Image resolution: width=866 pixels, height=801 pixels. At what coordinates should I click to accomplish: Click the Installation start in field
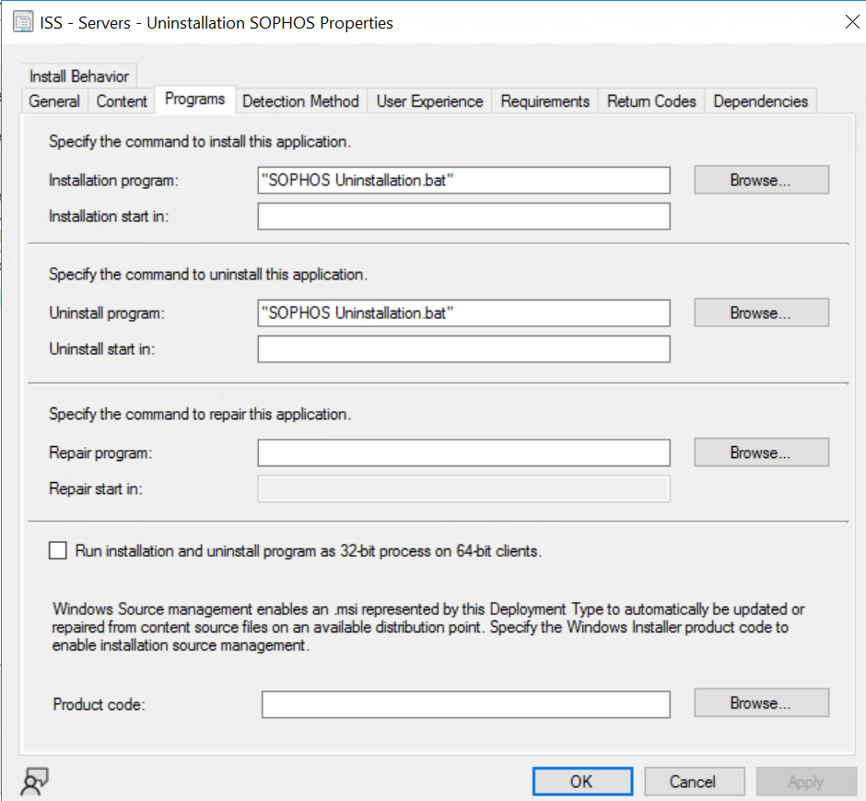(x=463, y=216)
